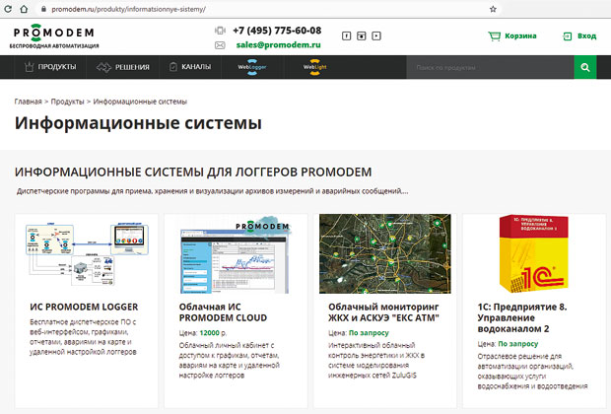
Task: View site security lock icon
Action: pyautogui.click(x=43, y=9)
